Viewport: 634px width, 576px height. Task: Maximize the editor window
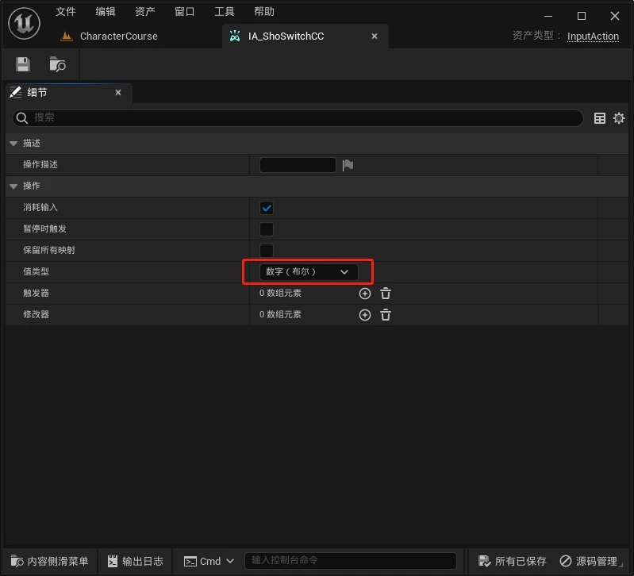point(582,16)
